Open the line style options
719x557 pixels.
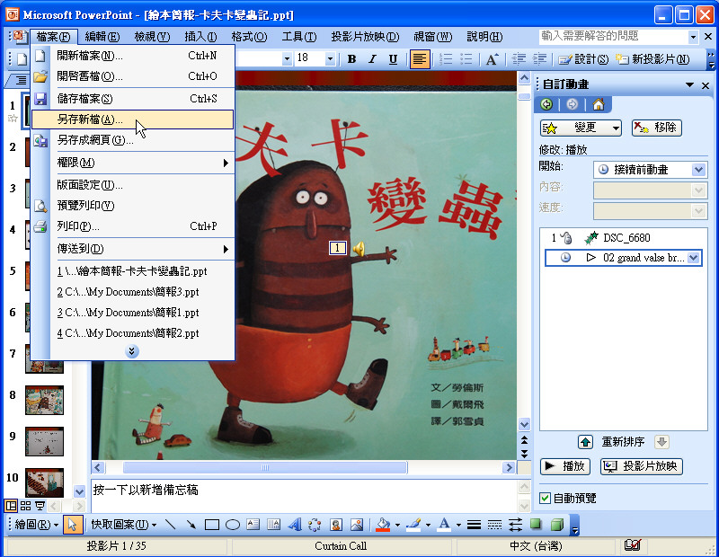(475, 525)
